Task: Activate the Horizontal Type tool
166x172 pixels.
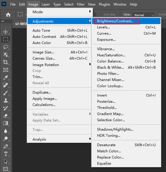Action: (x=6, y=154)
